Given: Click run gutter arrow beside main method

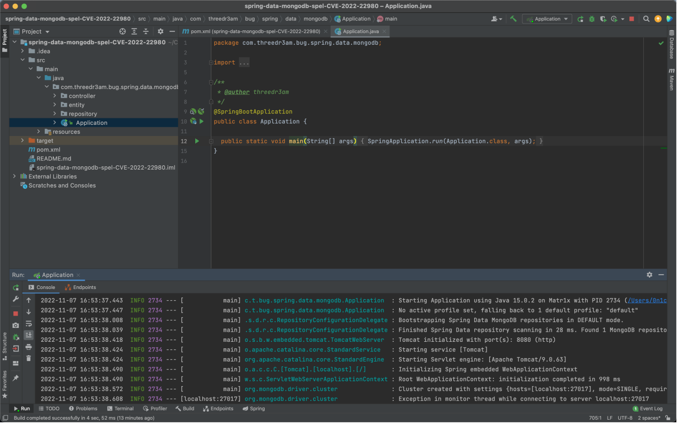Looking at the screenshot, I should (197, 141).
